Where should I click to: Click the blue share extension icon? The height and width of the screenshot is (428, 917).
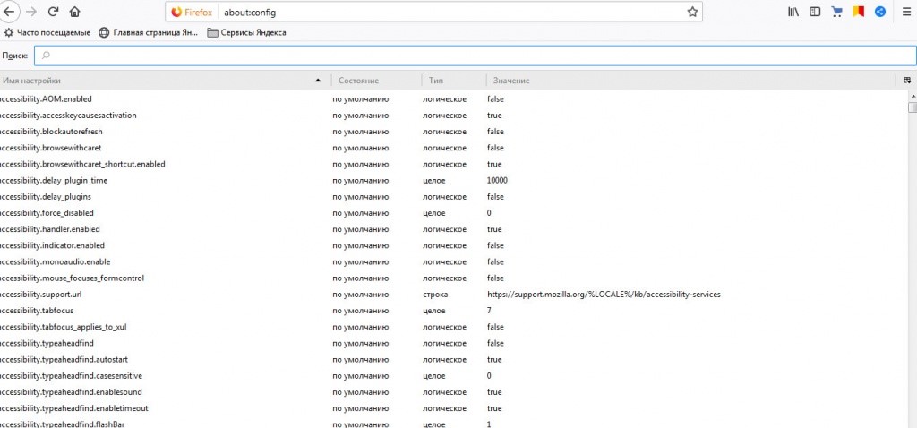tap(880, 13)
